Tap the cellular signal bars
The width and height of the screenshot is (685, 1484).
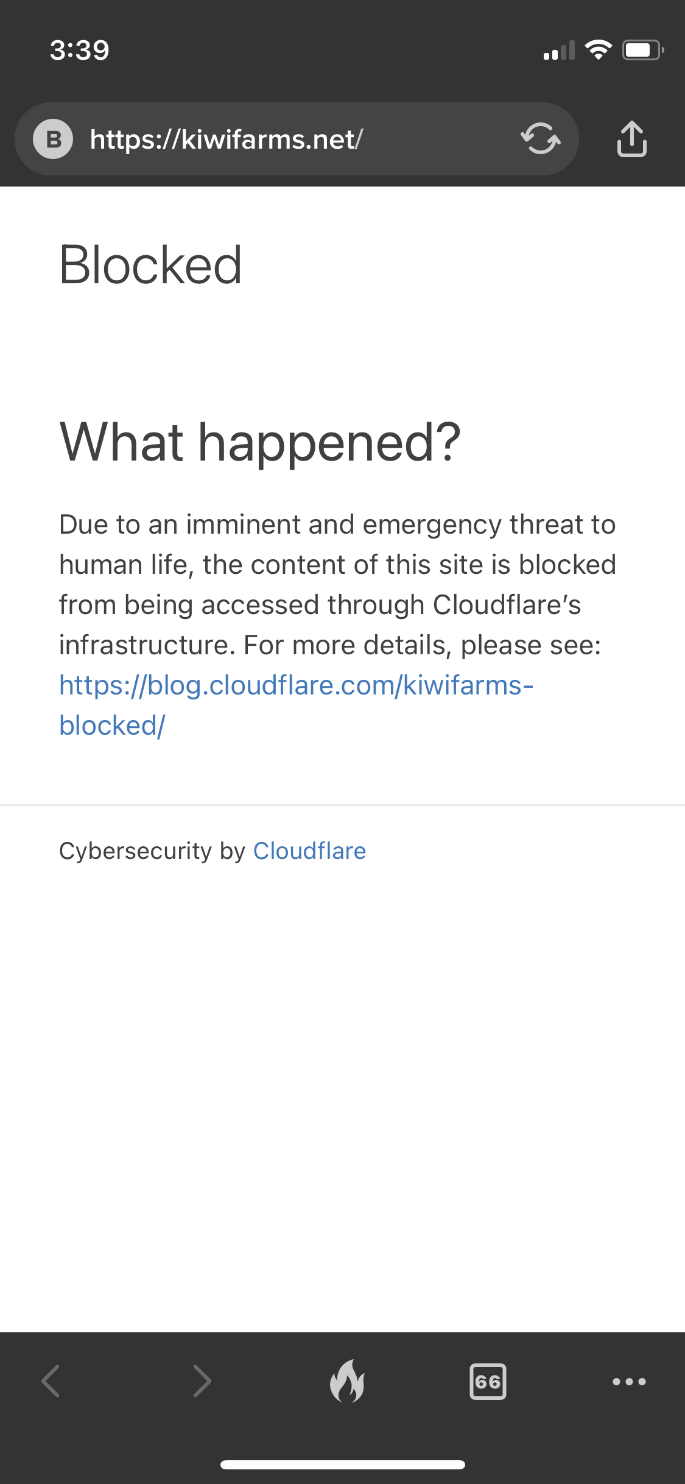pyautogui.click(x=559, y=51)
